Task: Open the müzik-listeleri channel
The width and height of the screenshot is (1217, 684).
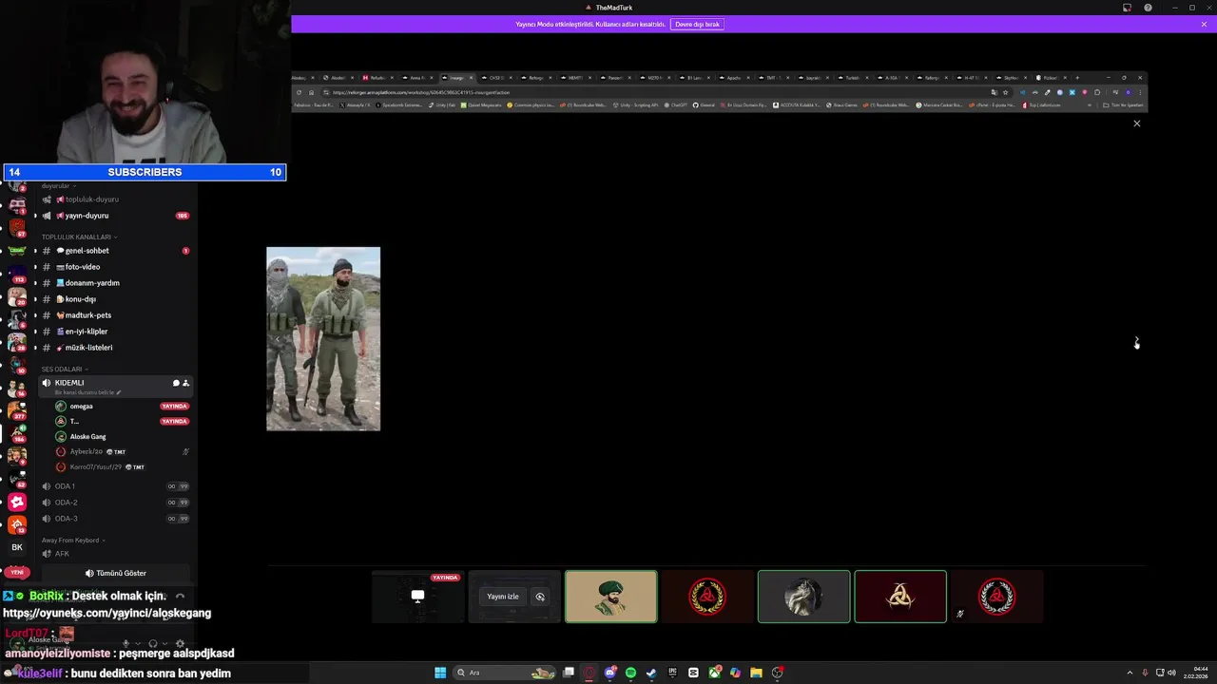Action: pyautogui.click(x=114, y=348)
